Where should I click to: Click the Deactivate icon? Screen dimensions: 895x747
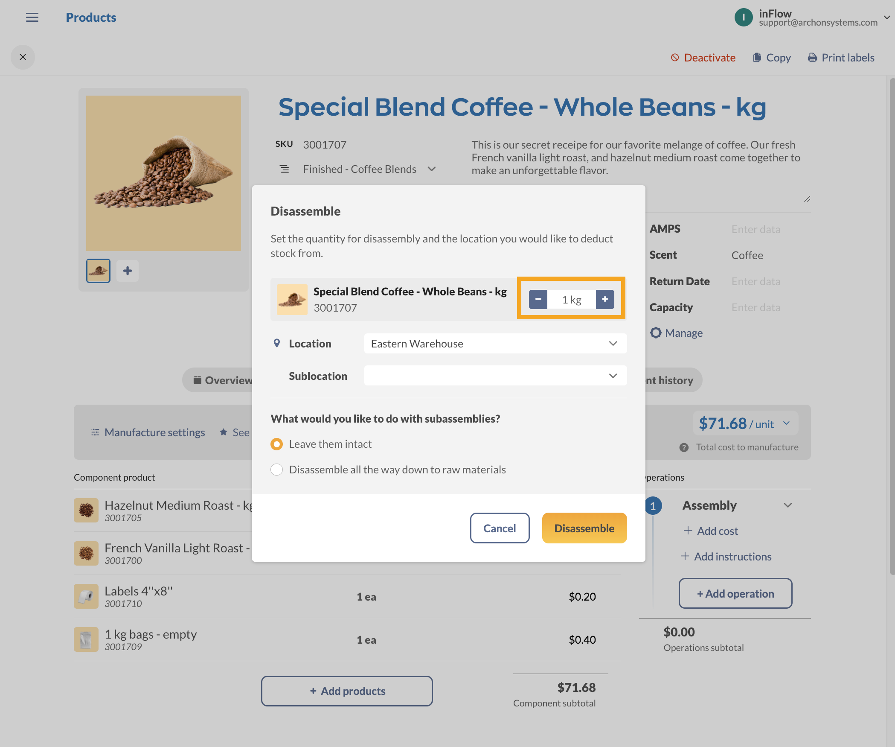click(674, 58)
